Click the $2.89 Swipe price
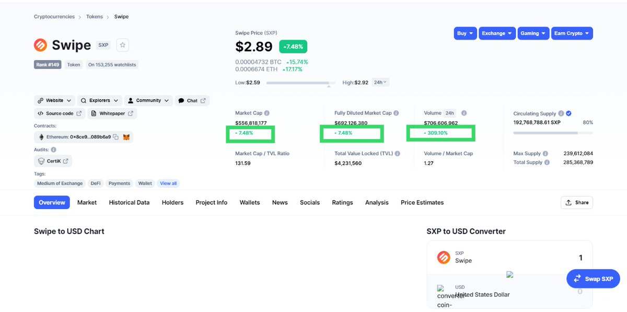 coord(254,47)
